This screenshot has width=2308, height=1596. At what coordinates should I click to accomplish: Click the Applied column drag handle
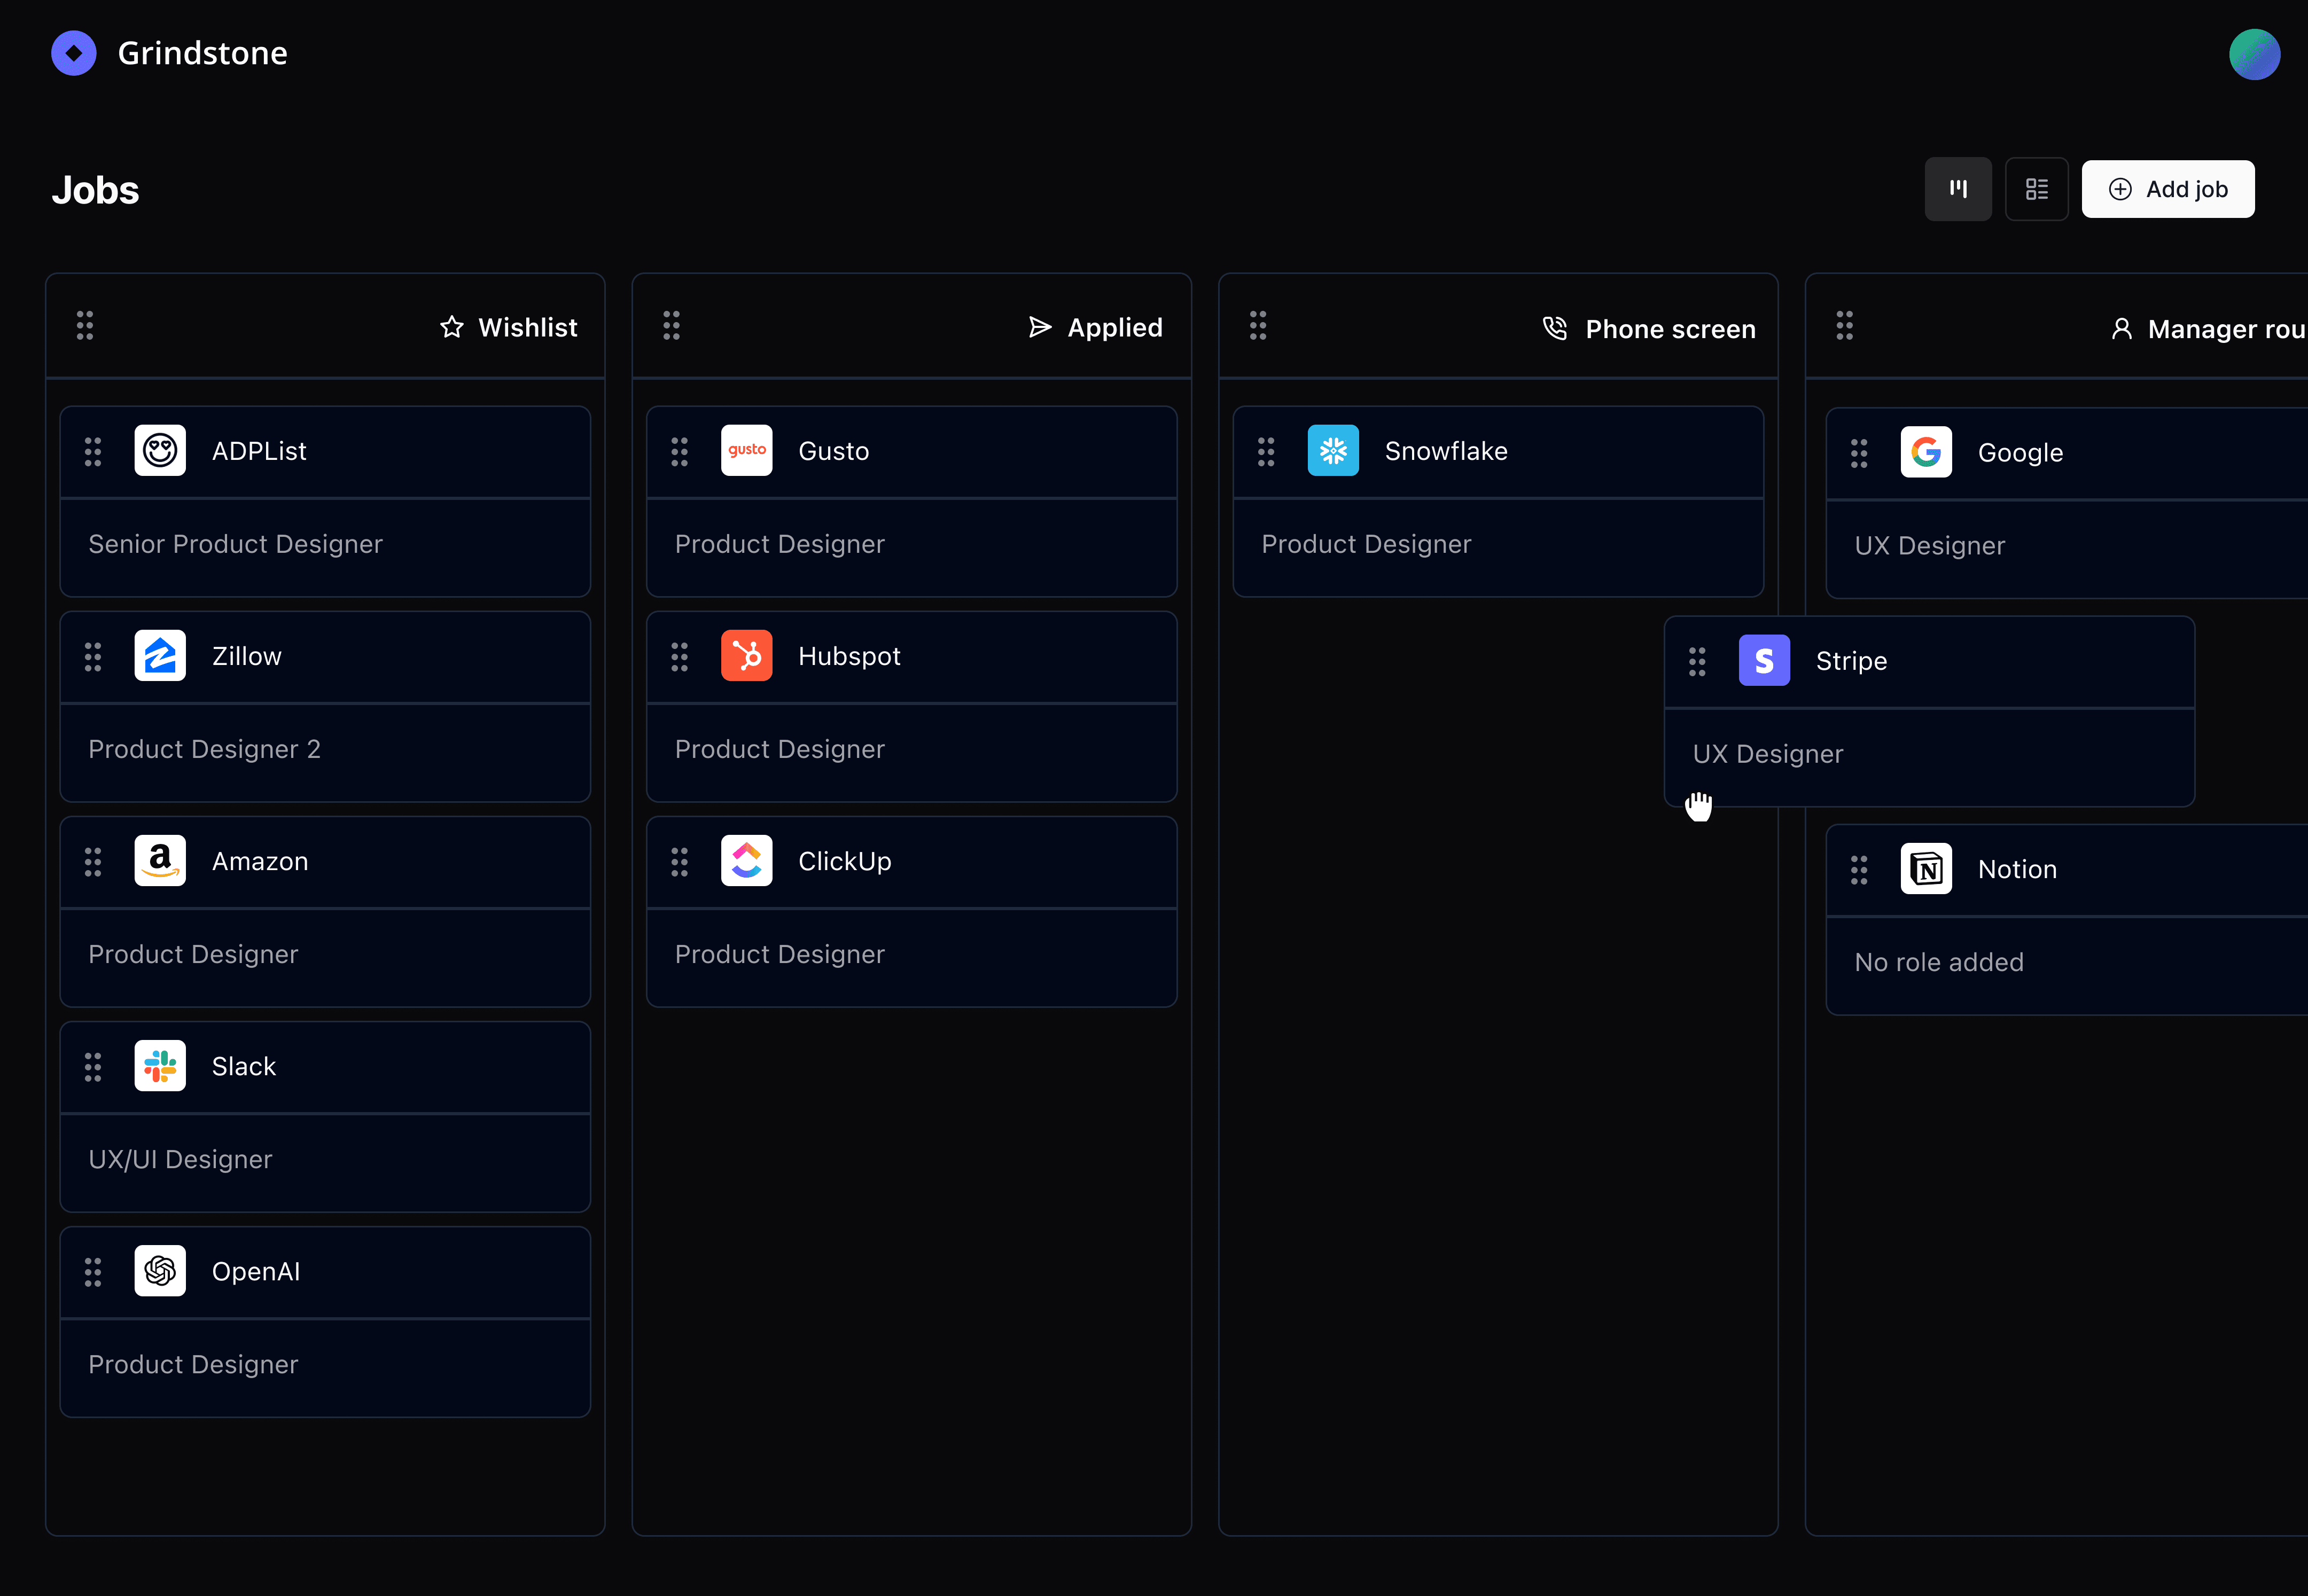pos(671,325)
